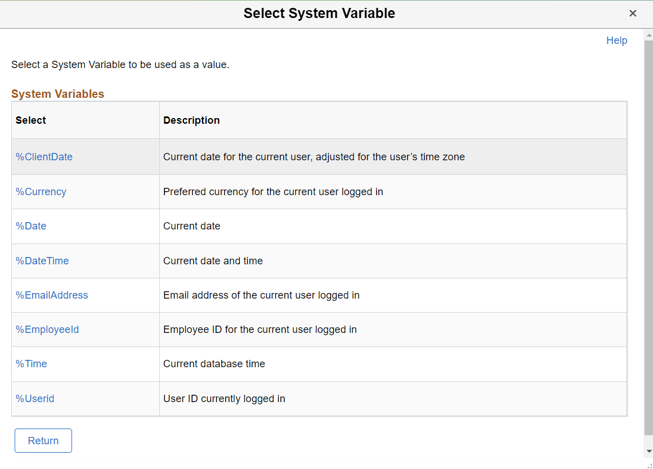Click the dialog title Select System Variable
This screenshot has height=469, width=653.
pos(319,12)
